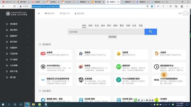
Task: Show hidden system tray icons chevron
Action: click(x=151, y=104)
